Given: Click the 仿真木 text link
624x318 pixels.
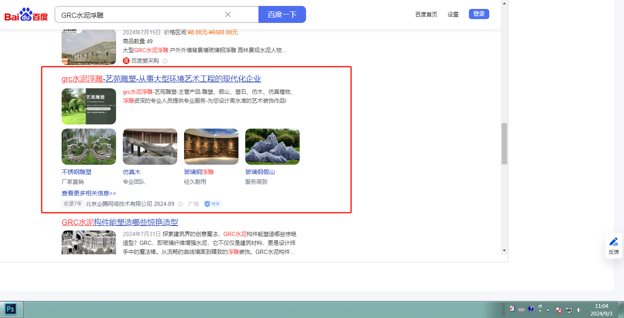Looking at the screenshot, I should pos(132,172).
